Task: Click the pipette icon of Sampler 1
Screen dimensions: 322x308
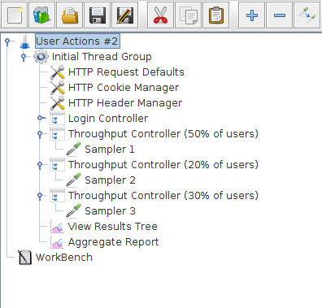Action: (x=73, y=150)
